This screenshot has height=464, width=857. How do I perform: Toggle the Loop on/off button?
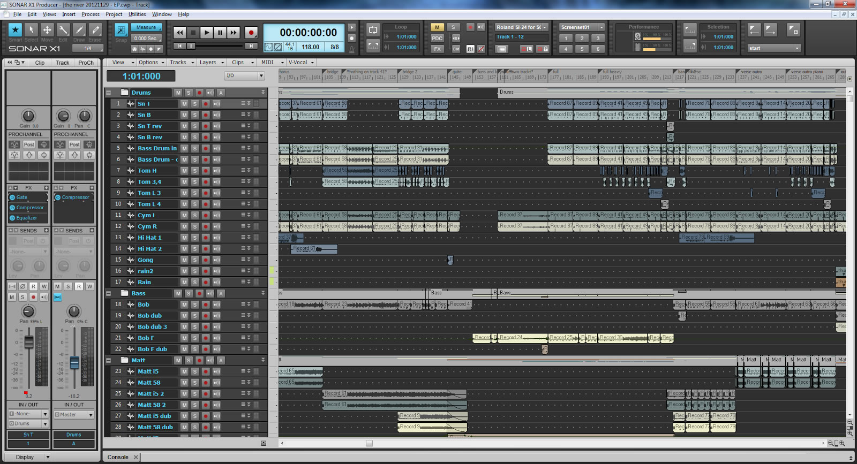coord(373,30)
